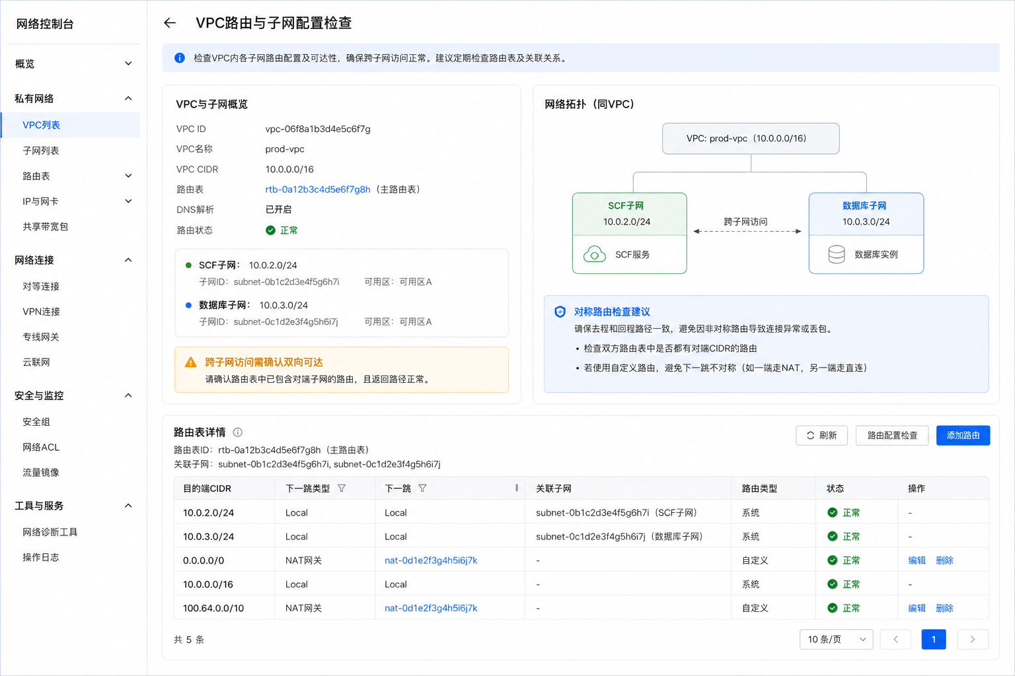Click the green check icon beside 路由状态
Viewport: 1015px width, 676px height.
(x=270, y=230)
